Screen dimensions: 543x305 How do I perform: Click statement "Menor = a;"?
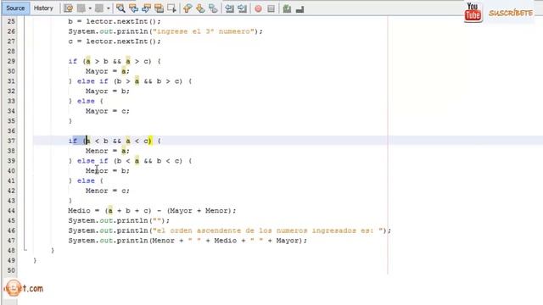click(108, 151)
